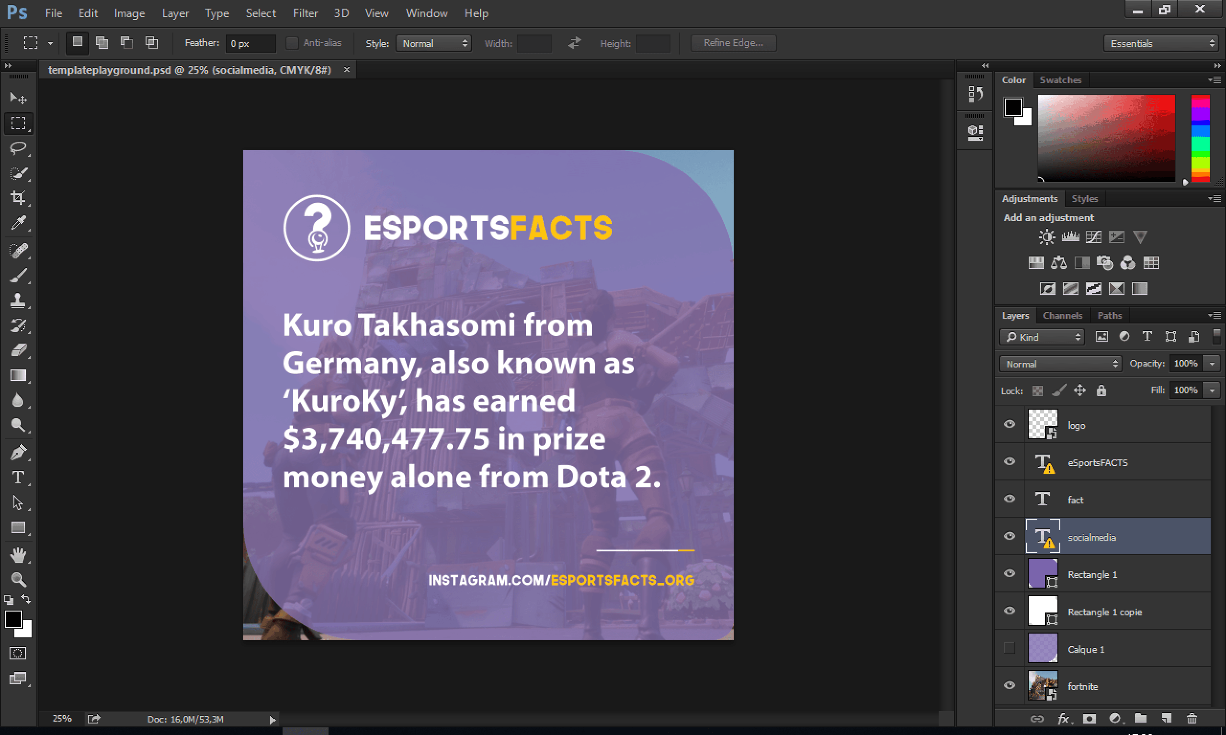The width and height of the screenshot is (1226, 735).
Task: Pick the Eyedropper tool
Action: point(18,223)
